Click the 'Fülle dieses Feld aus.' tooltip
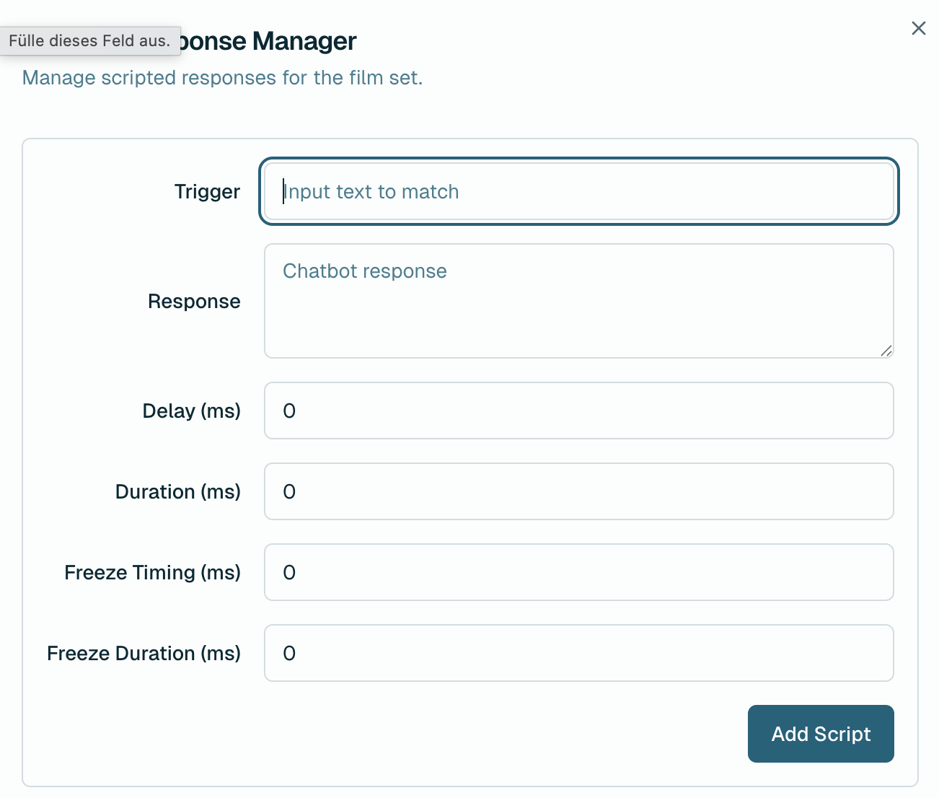Viewport: 939px width, 798px height. (x=90, y=40)
